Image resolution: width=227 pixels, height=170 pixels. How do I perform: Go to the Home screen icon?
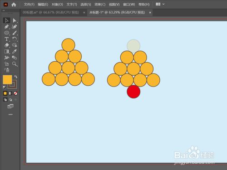tap(14, 5)
